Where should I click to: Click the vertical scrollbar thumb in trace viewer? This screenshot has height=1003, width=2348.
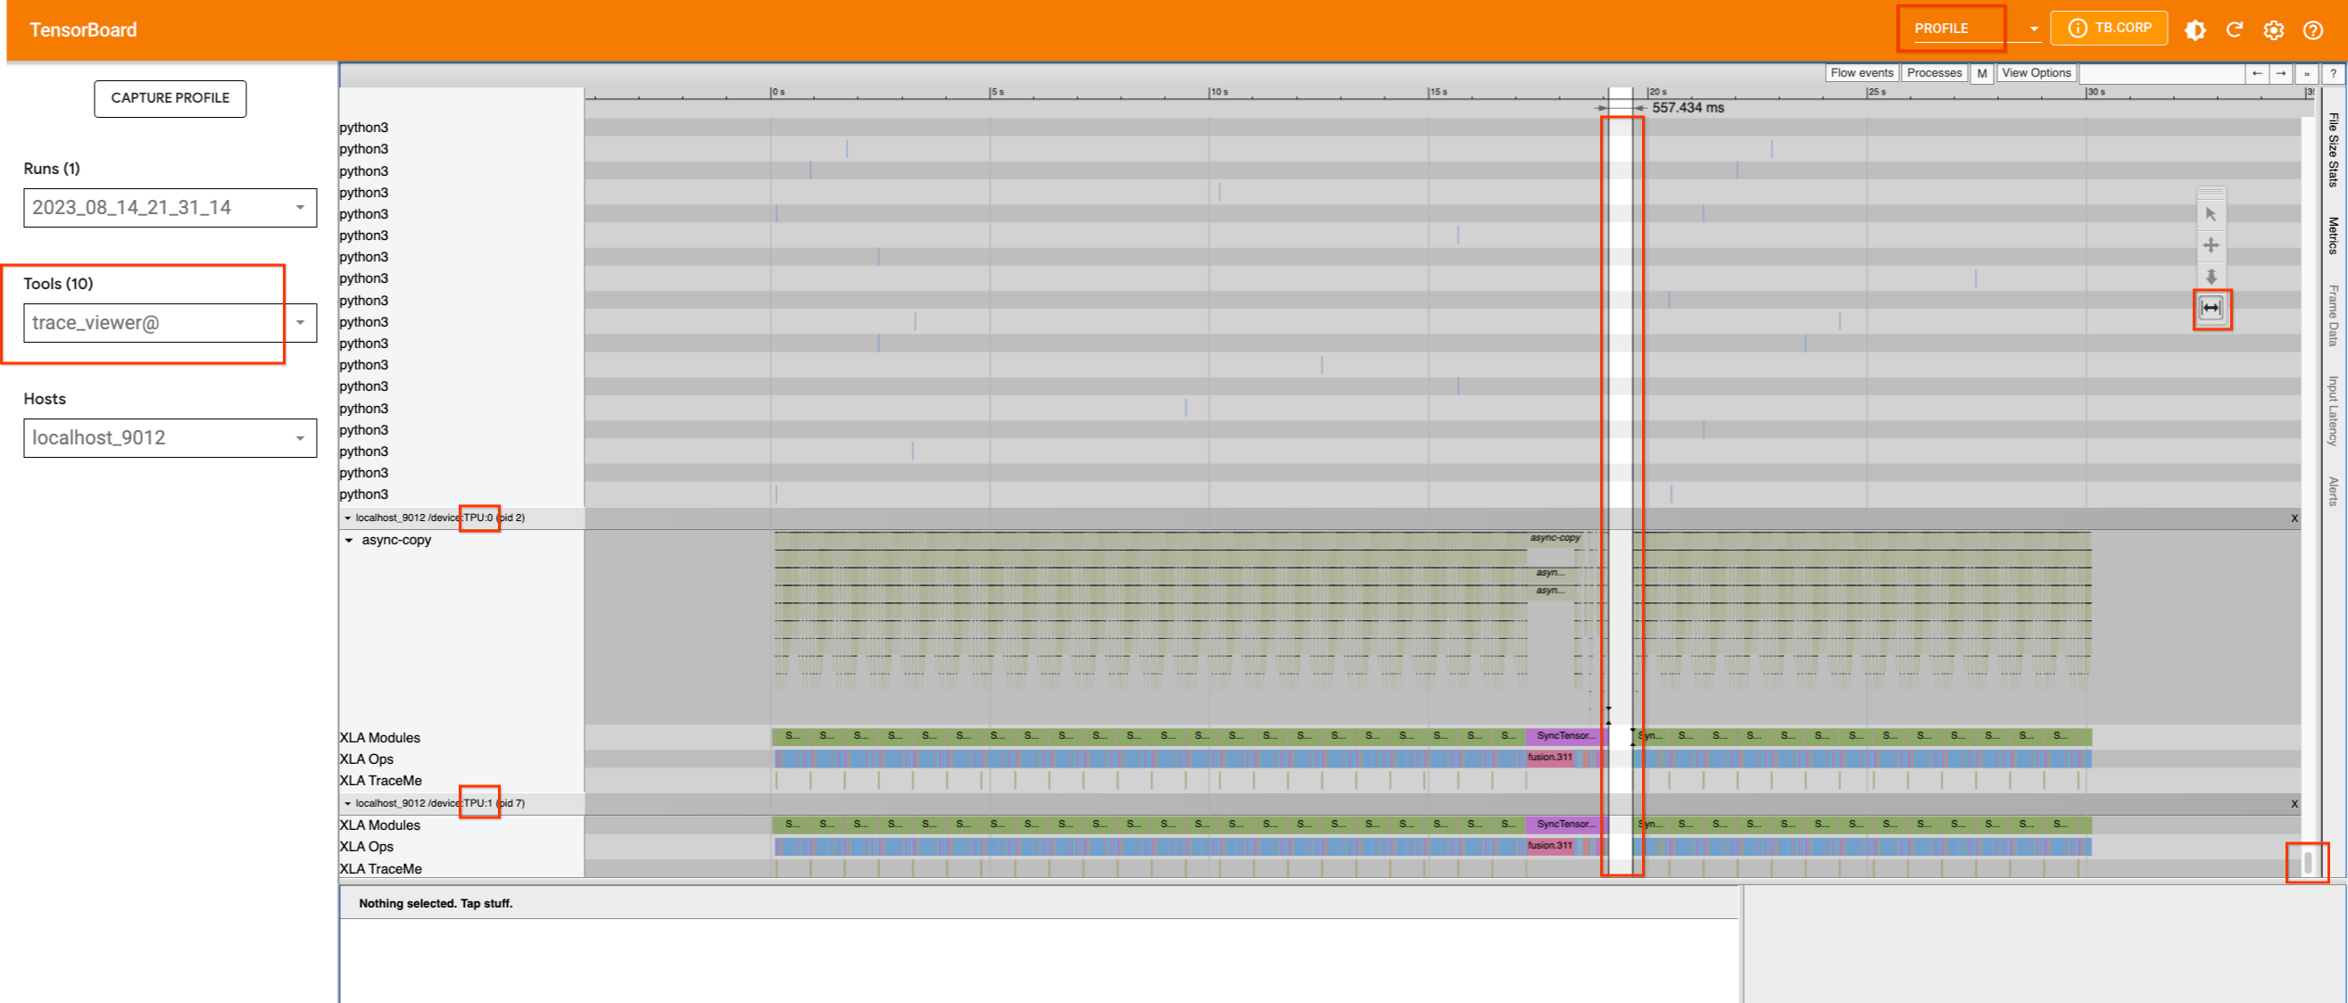pyautogui.click(x=2307, y=862)
